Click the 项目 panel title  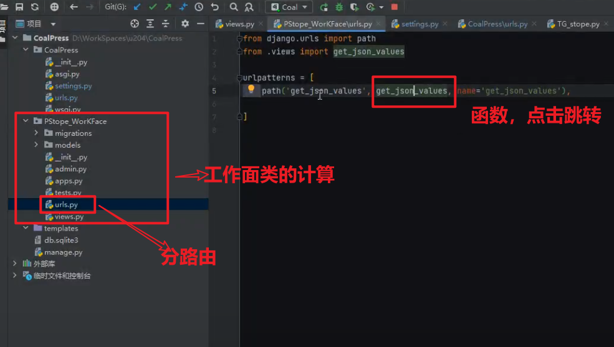[x=34, y=24]
